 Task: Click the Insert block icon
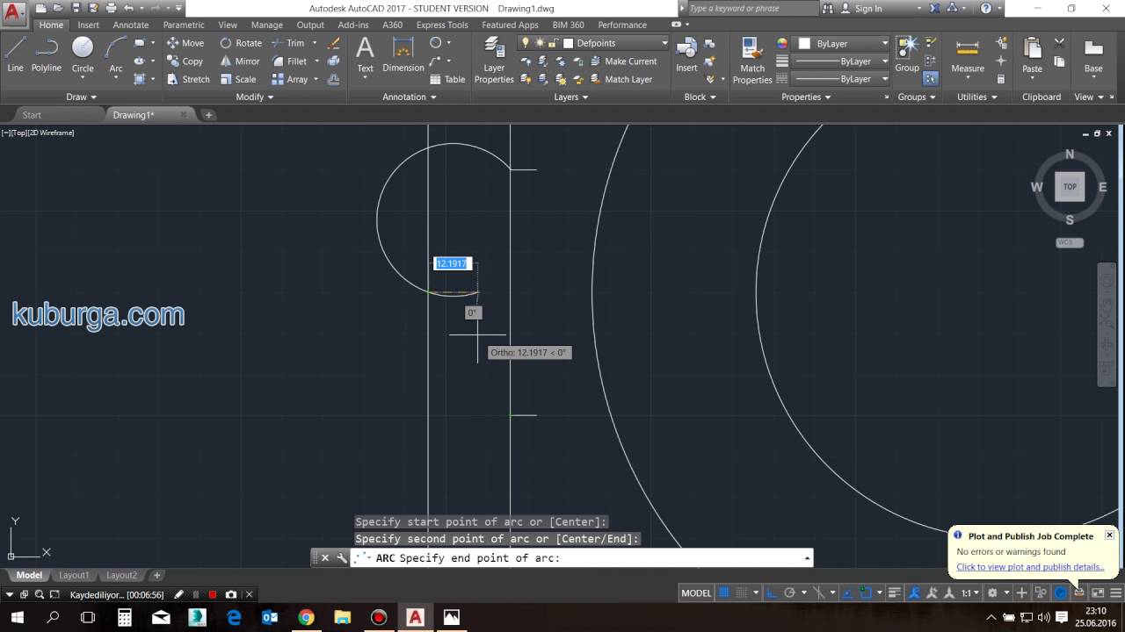coord(686,54)
